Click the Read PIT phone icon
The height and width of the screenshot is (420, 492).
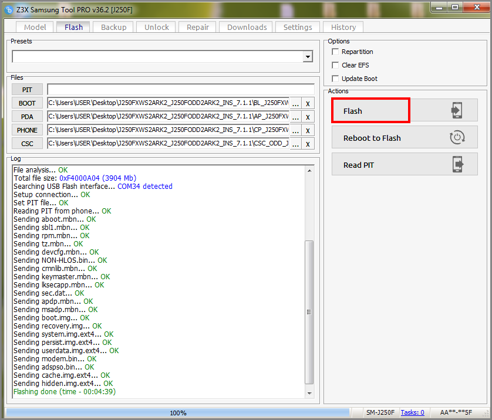(x=458, y=164)
